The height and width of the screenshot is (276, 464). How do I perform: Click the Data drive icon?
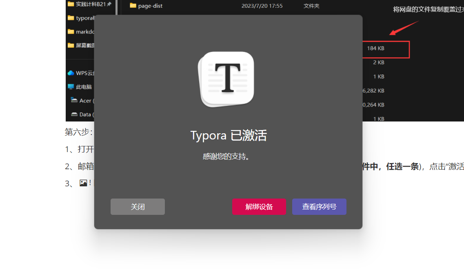pyautogui.click(x=74, y=115)
